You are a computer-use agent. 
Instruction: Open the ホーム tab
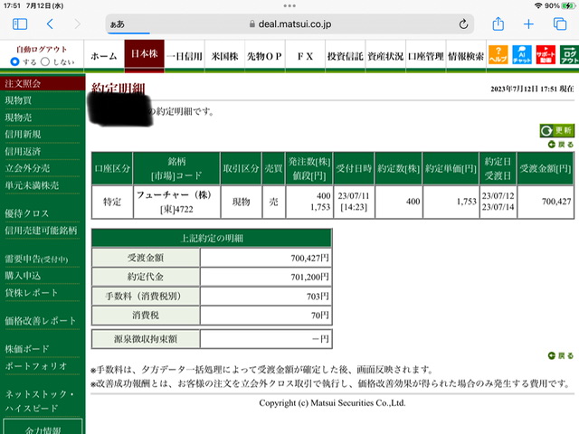(x=104, y=56)
